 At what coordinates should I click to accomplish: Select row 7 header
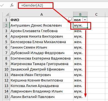click(6, 53)
